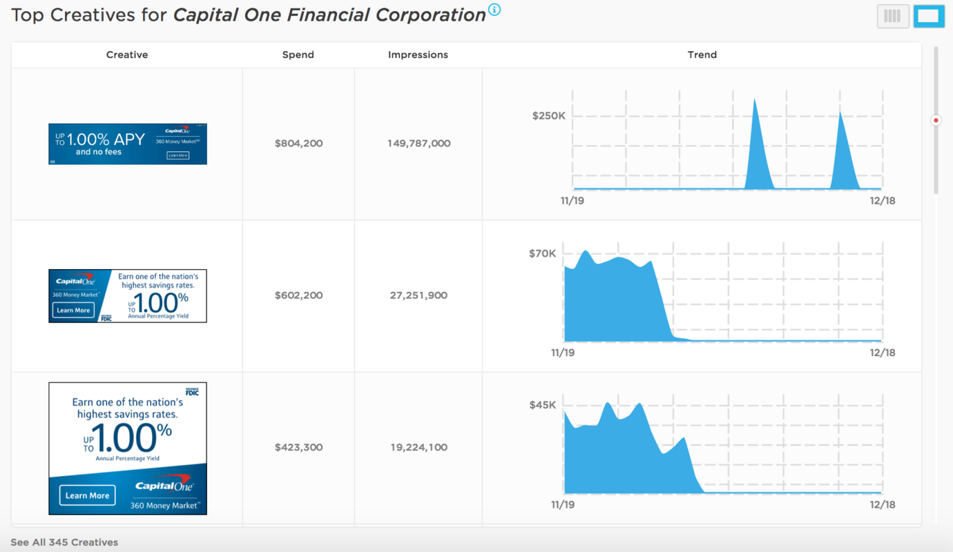Switch to list view using the striped icon
The width and height of the screenshot is (953, 552).
tap(893, 16)
